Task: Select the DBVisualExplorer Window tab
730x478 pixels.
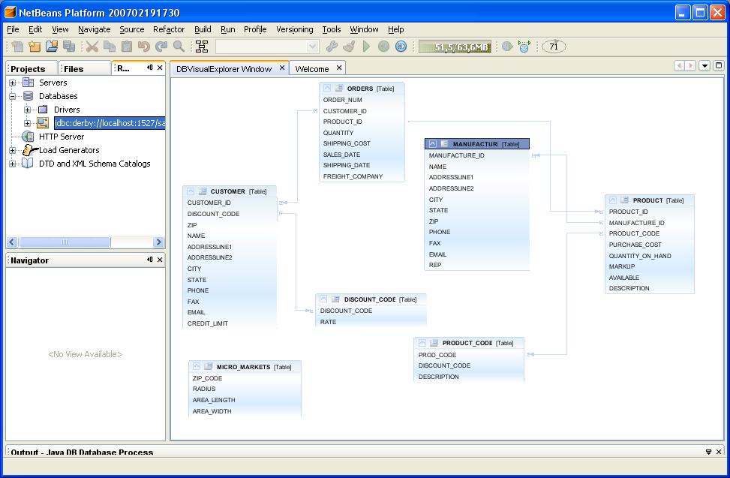Action: (224, 69)
